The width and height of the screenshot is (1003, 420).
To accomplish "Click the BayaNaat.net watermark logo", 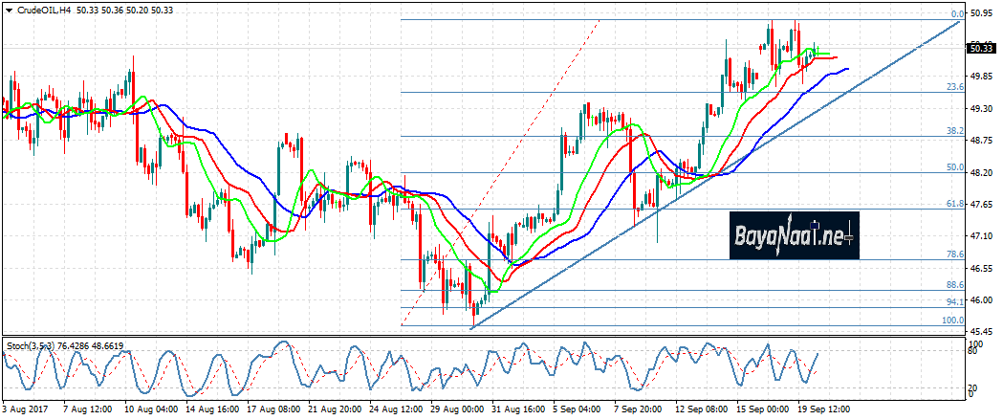I will [794, 235].
